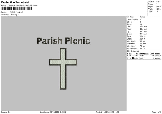Click the Stop Sequence heading
162x114 pixels.
(x=133, y=51)
